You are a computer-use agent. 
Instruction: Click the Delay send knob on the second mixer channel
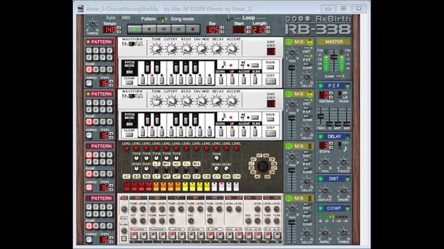coord(307,129)
